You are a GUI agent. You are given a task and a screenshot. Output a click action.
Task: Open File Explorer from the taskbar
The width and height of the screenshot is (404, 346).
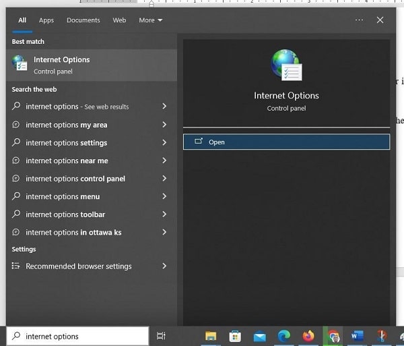tap(211, 336)
